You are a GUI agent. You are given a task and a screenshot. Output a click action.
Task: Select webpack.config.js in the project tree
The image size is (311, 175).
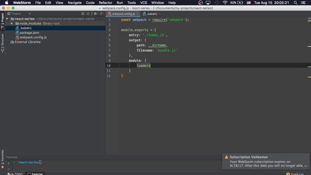tap(33, 37)
